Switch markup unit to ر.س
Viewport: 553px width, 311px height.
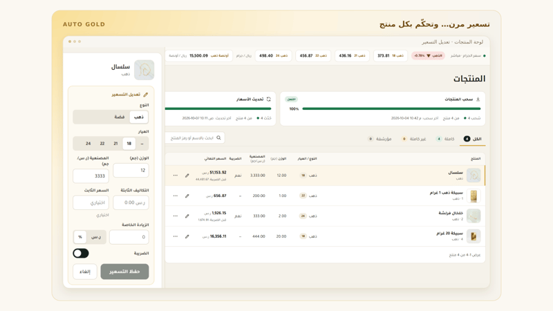[x=96, y=237]
